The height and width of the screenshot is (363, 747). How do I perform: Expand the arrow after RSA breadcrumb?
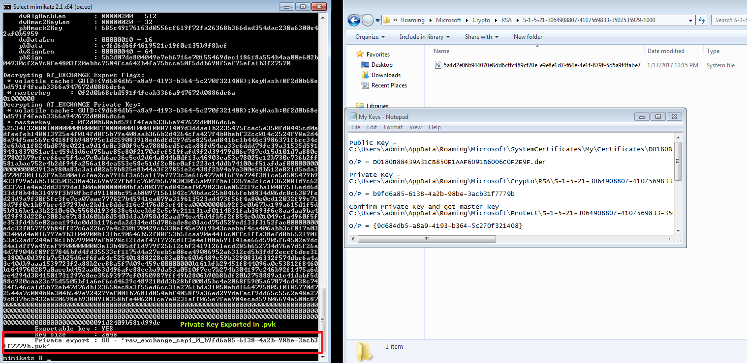click(x=516, y=20)
